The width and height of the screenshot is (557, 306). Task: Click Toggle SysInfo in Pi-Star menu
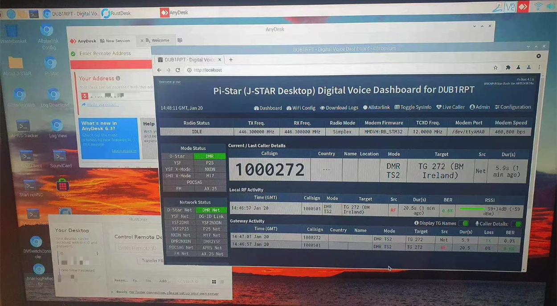click(x=413, y=107)
